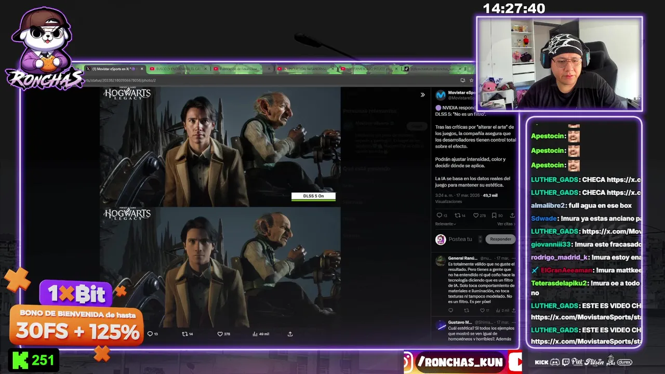
Task: Click the KICK sponsor logo
Action: click(541, 362)
